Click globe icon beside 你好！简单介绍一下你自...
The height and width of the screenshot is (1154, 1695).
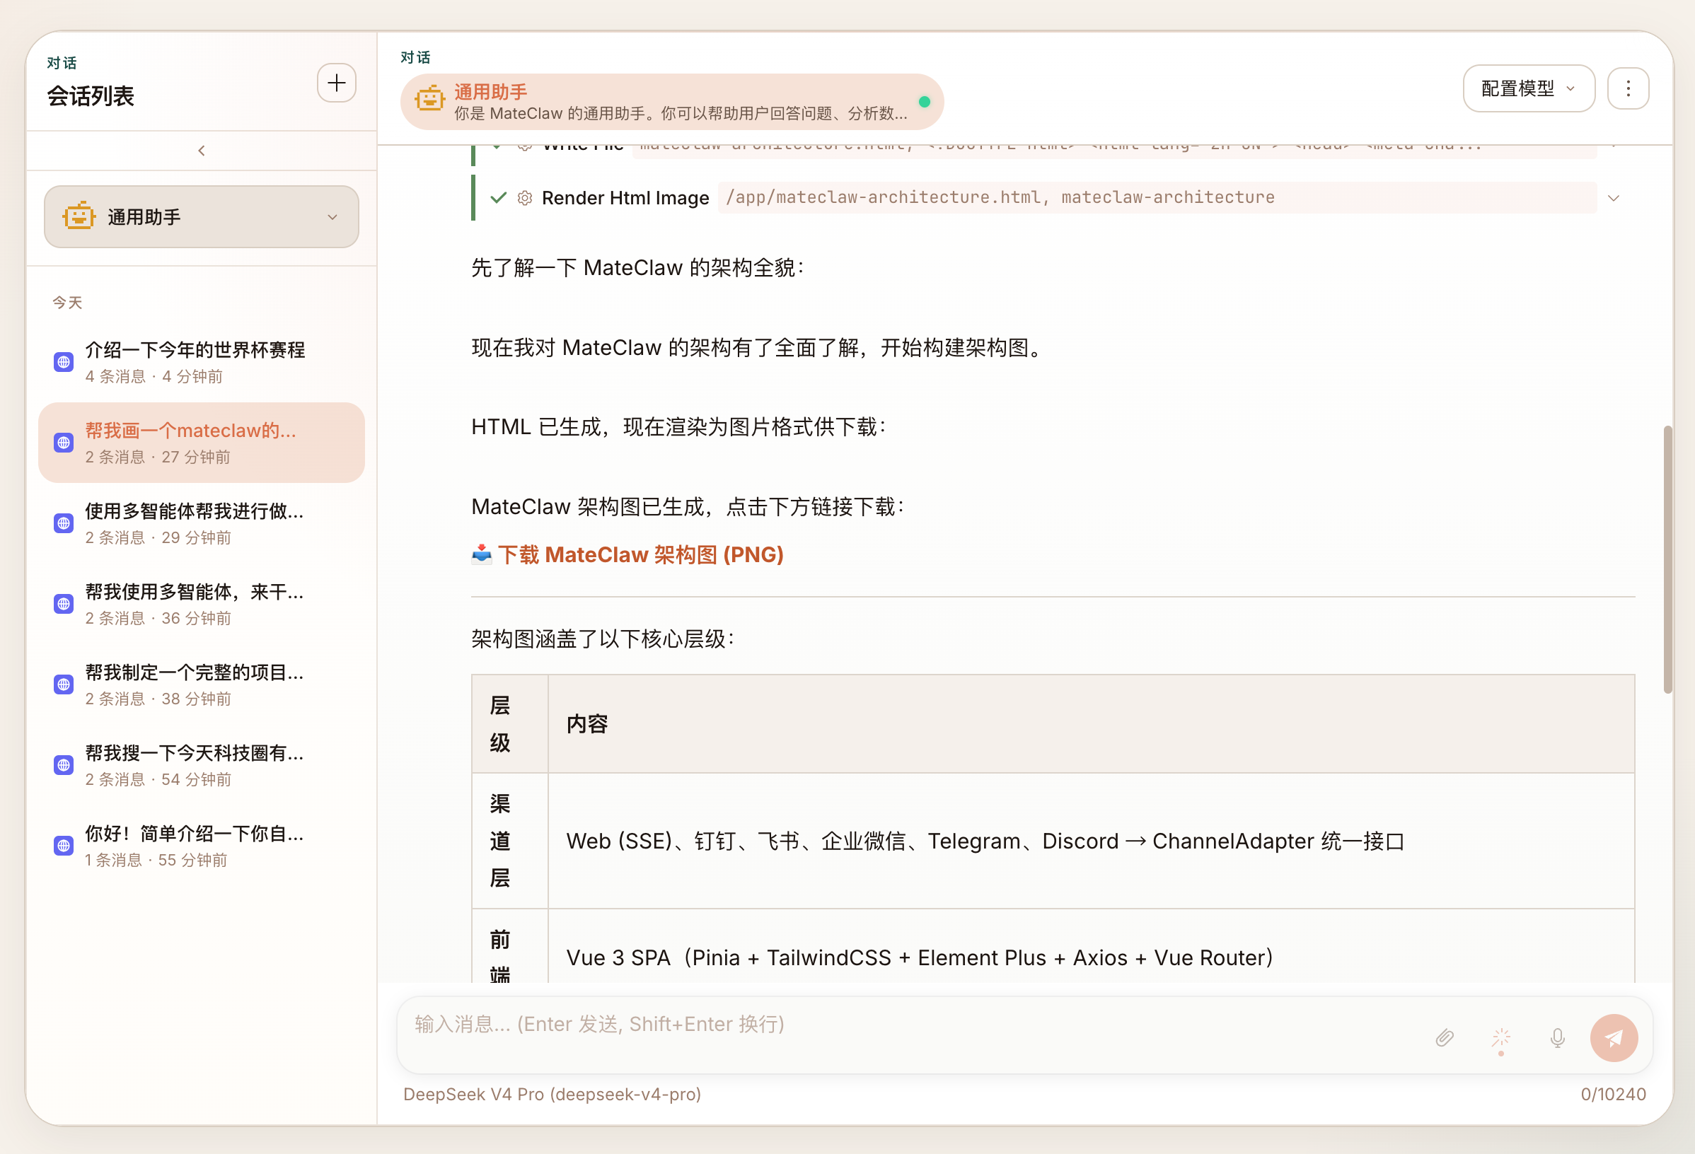[x=64, y=846]
